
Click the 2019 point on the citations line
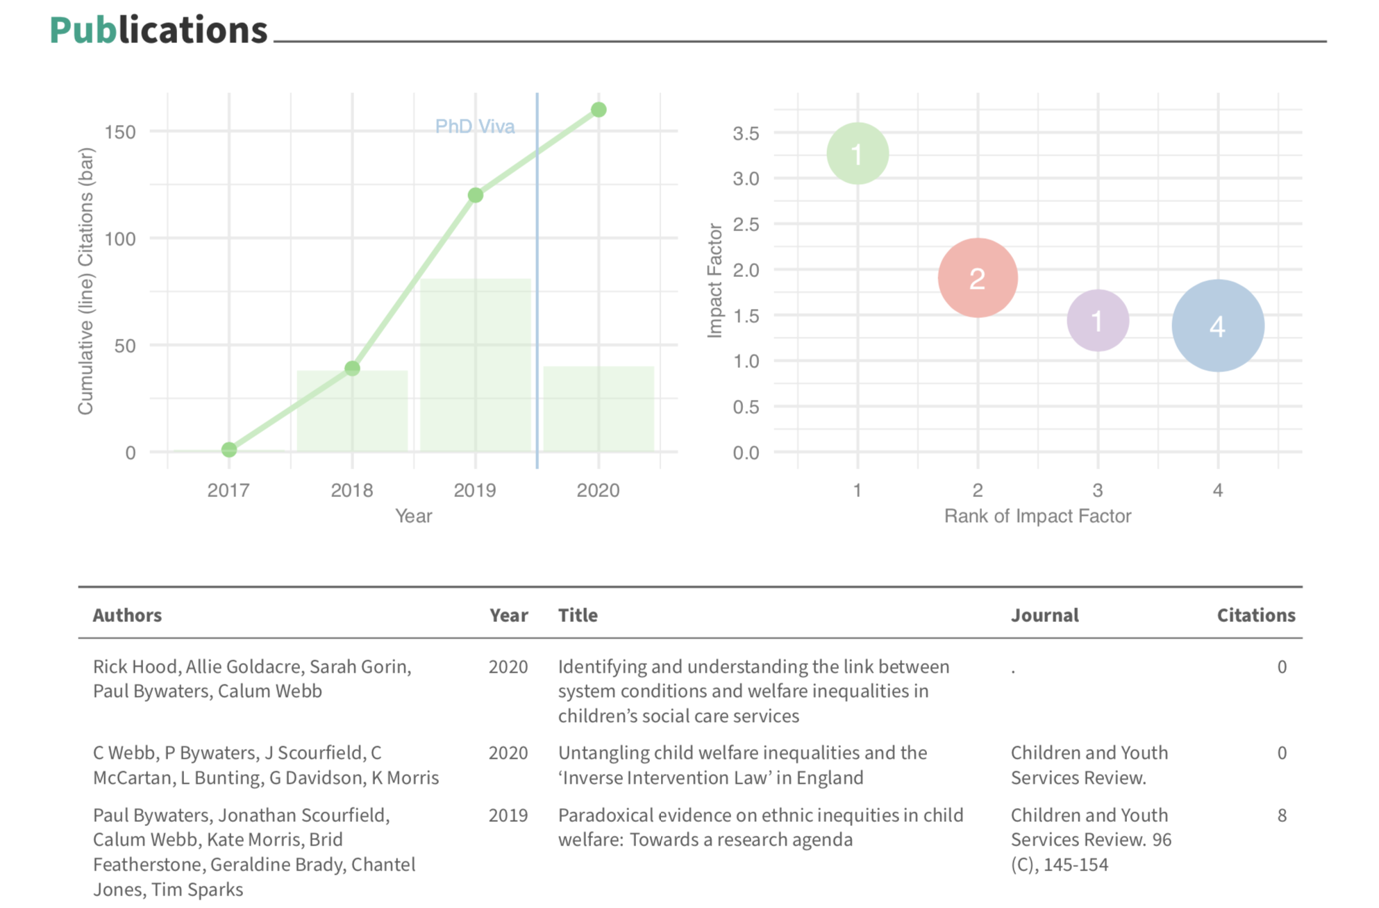click(x=475, y=195)
